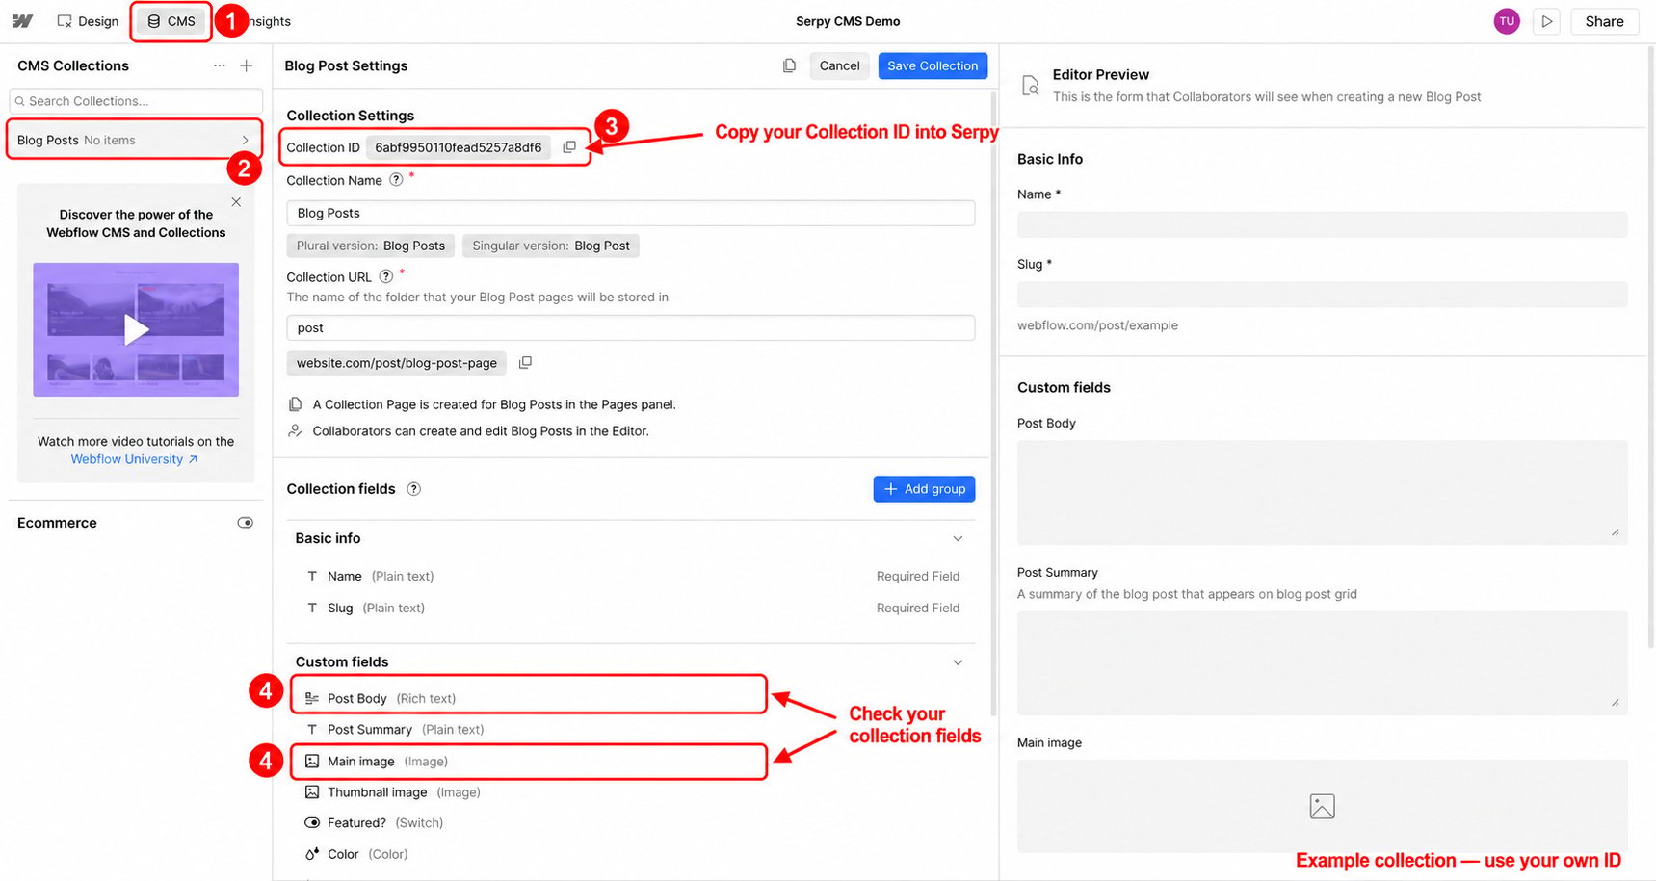The width and height of the screenshot is (1656, 881).
Task: Open the Post Summary field row
Action: pyautogui.click(x=631, y=730)
